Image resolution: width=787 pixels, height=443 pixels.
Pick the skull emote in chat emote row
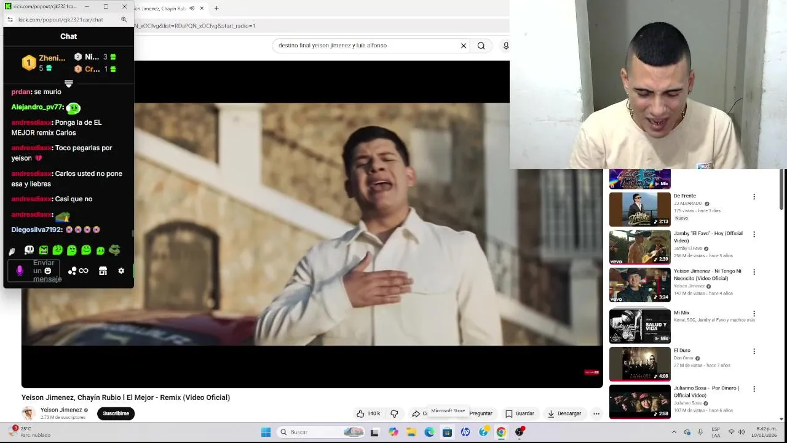pos(29,250)
